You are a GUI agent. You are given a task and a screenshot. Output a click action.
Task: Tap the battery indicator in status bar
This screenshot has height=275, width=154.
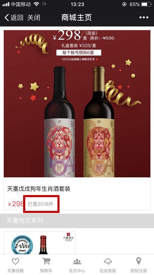(146, 4)
